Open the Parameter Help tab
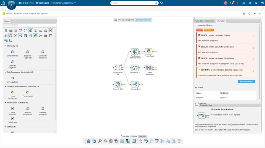The image size is (265, 148). pos(206,105)
